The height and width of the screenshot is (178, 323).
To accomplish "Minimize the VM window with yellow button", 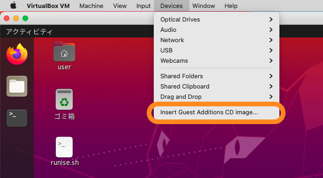I will pyautogui.click(x=16, y=18).
